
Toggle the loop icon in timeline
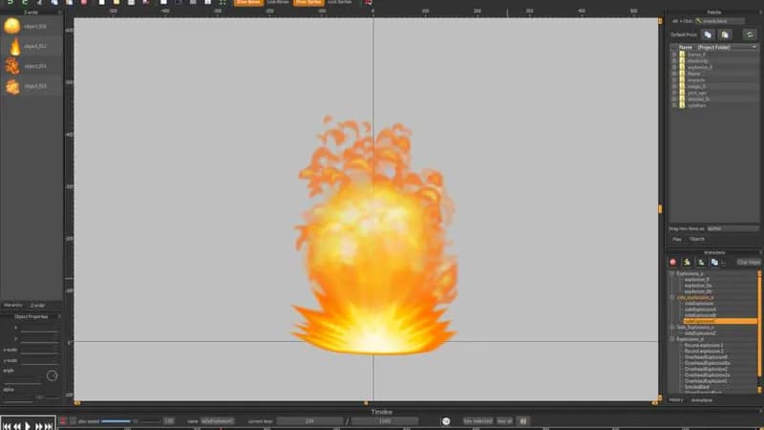click(446, 421)
